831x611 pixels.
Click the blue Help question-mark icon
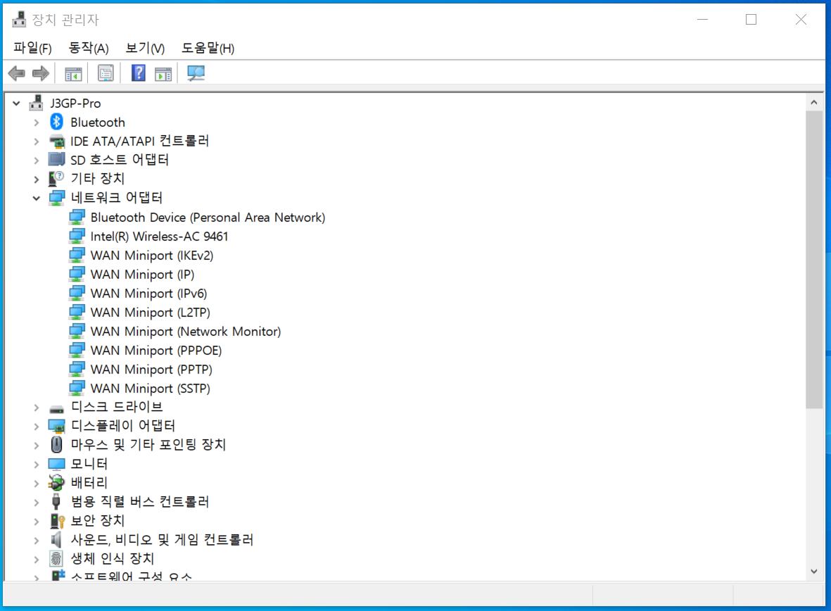tap(139, 73)
